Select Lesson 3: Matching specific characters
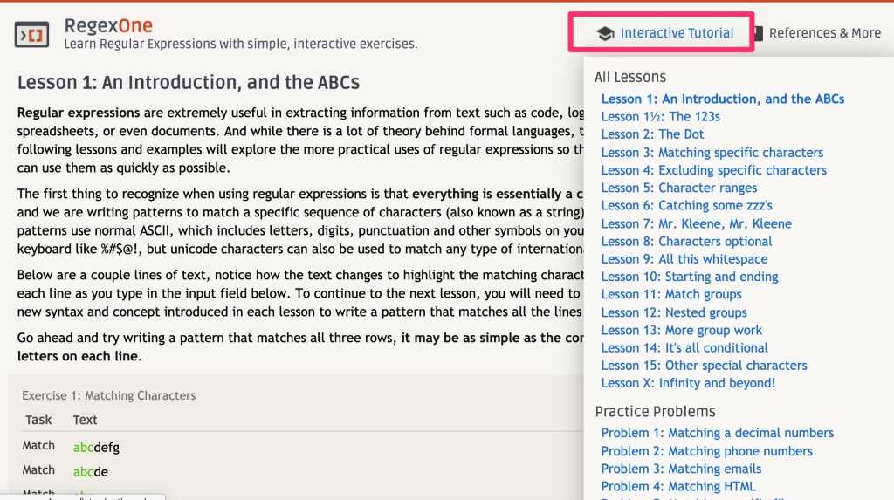Screen dimensions: 894x500 coord(712,153)
